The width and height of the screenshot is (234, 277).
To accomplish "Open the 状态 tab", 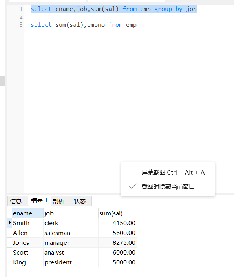I will point(81,201).
